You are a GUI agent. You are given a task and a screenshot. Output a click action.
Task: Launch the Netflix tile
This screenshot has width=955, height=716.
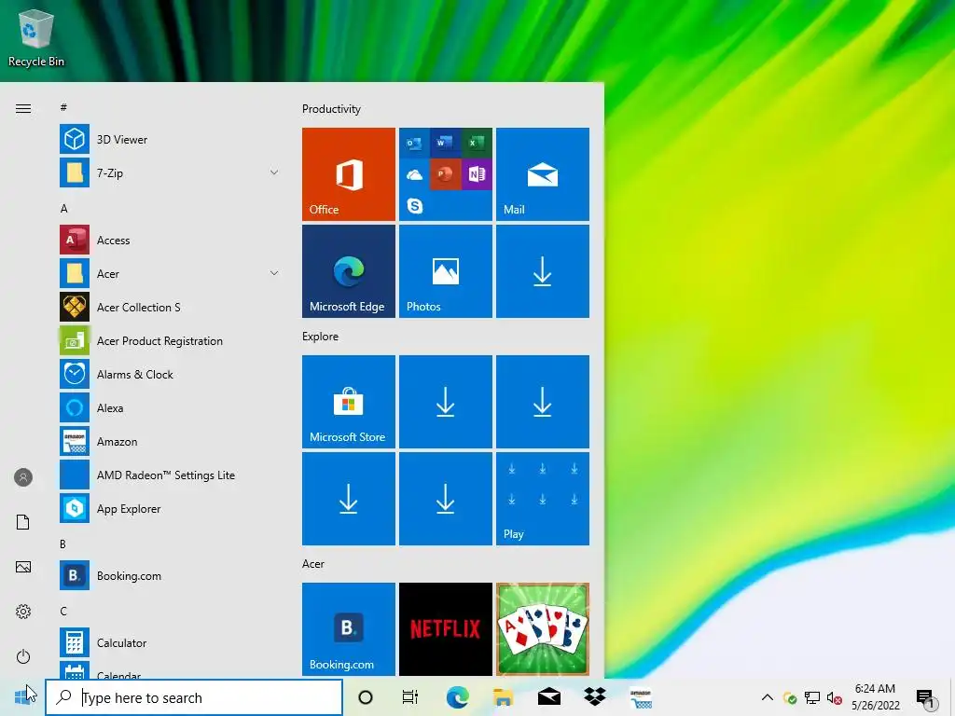(445, 629)
